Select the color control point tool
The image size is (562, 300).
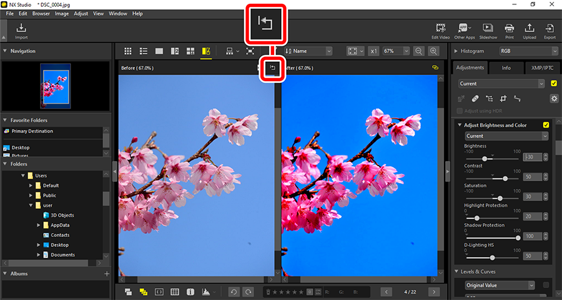tap(489, 98)
